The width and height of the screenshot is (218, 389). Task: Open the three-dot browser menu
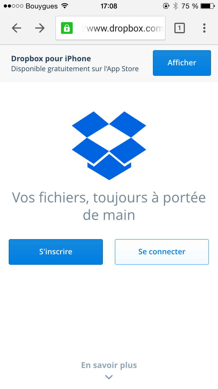204,28
